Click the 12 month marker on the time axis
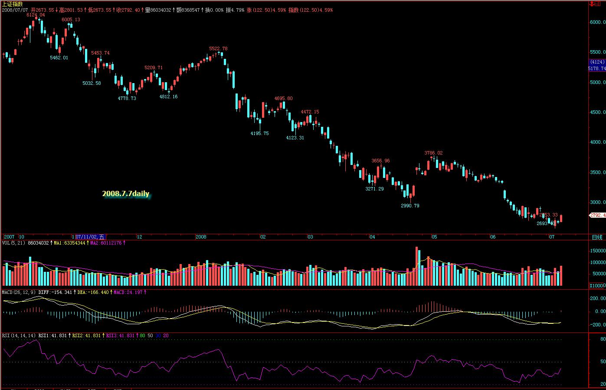The image size is (606, 390). pyautogui.click(x=140, y=237)
